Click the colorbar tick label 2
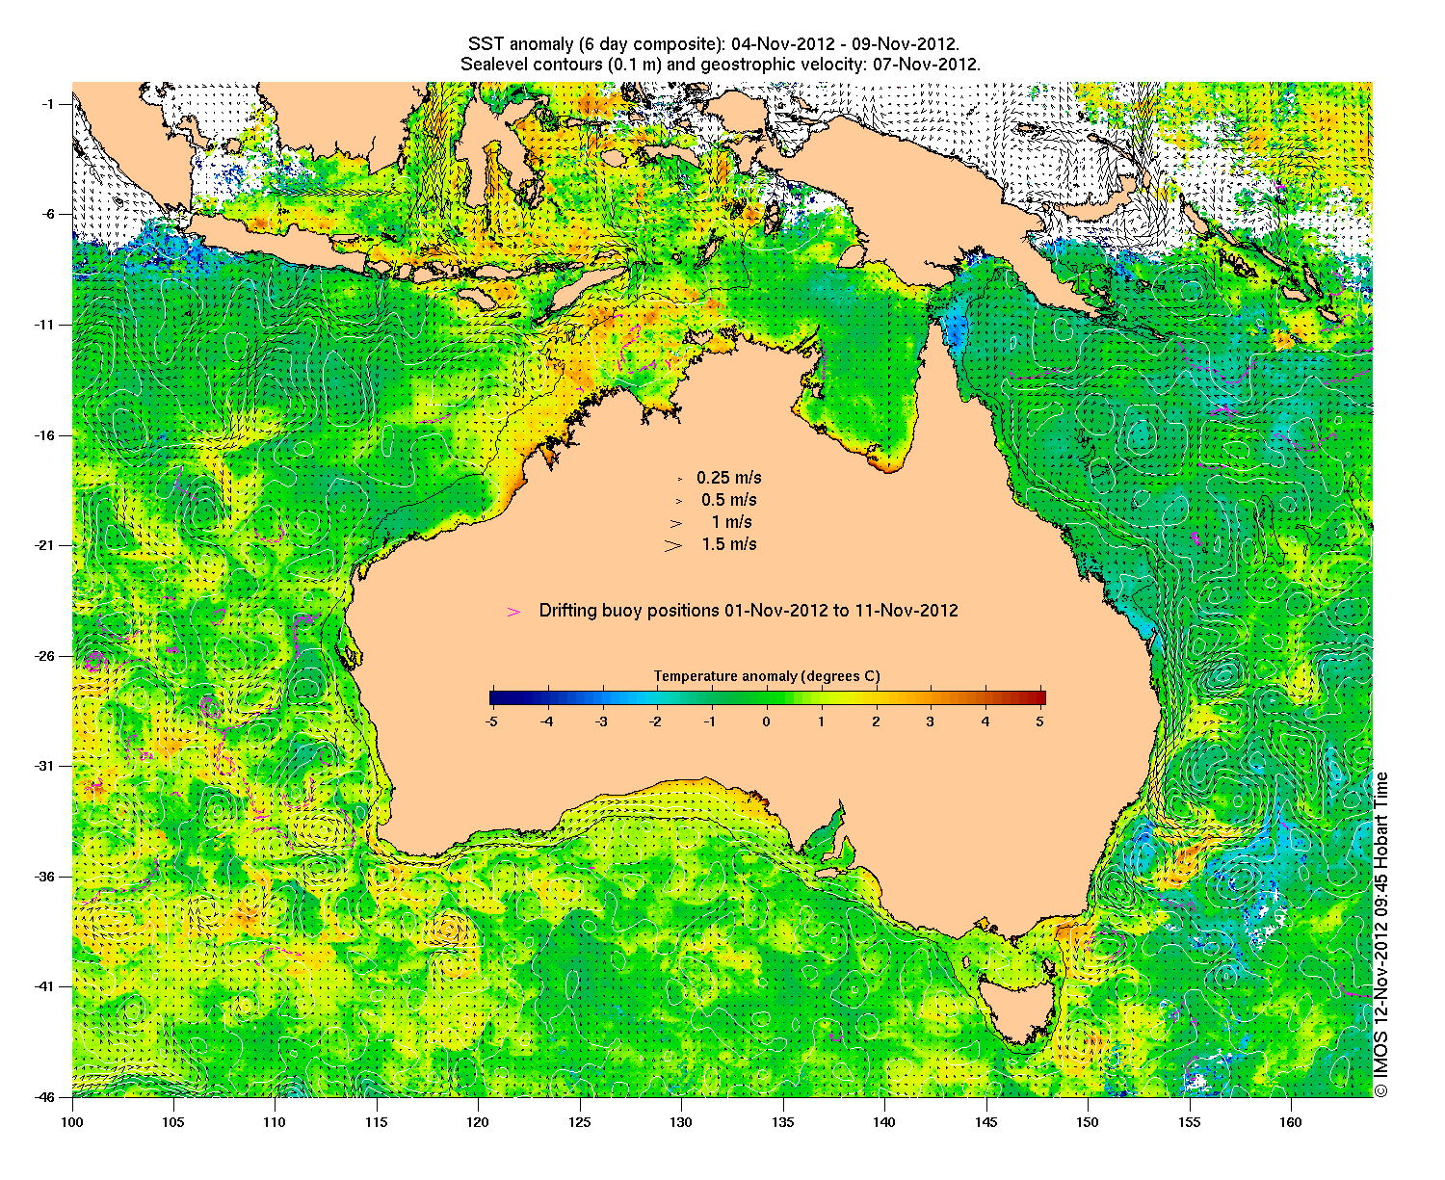 point(876,721)
